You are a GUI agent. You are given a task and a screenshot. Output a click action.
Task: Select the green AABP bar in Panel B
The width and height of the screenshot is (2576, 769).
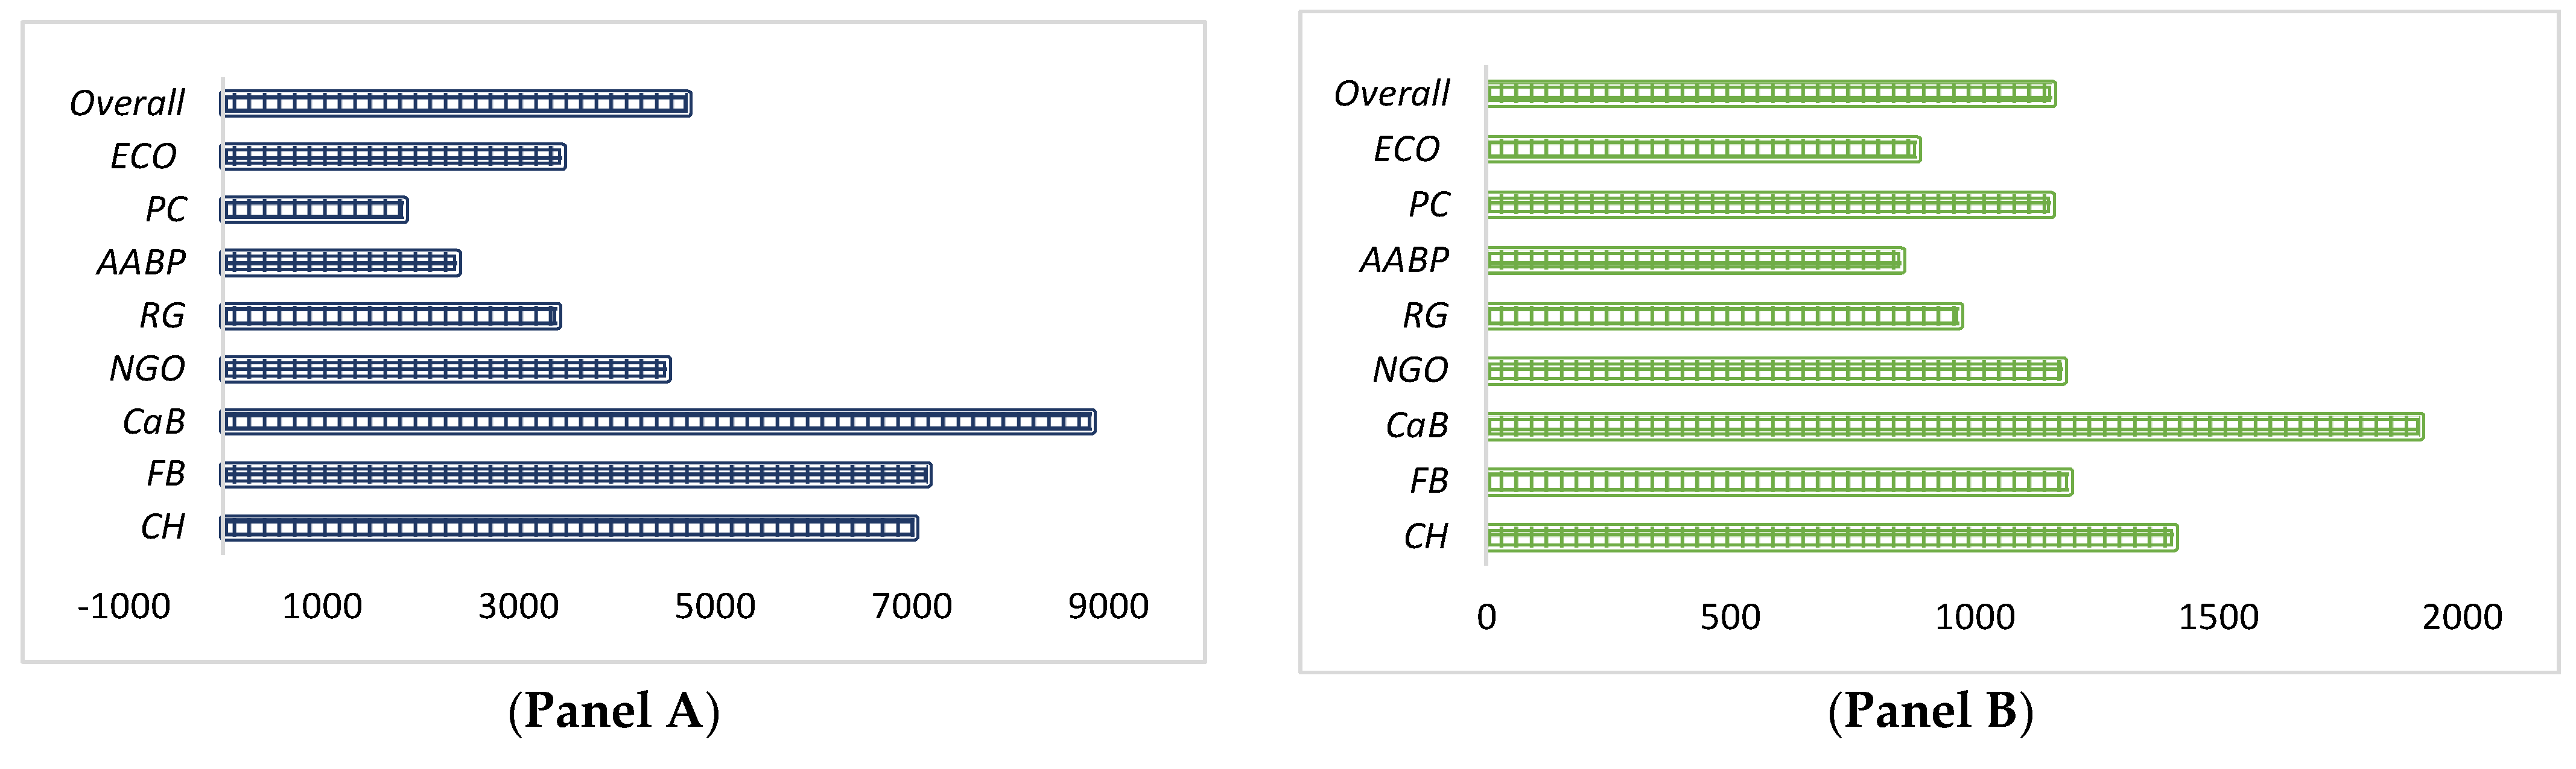click(1695, 260)
